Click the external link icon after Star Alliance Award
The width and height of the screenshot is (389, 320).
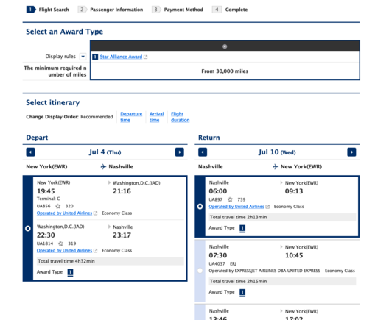click(146, 57)
